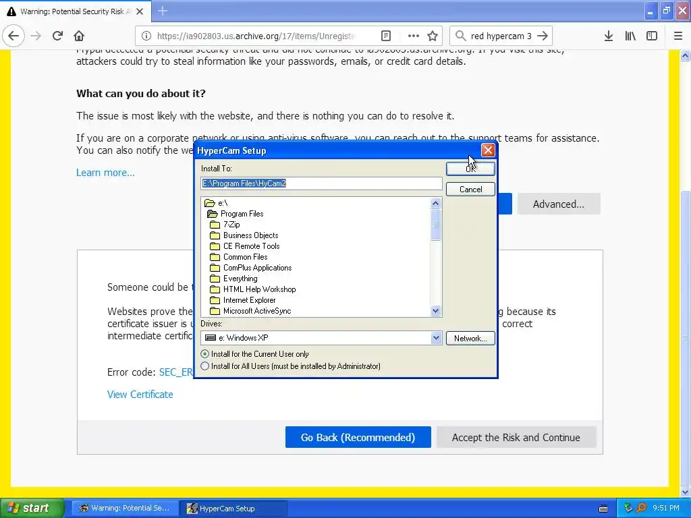Click the Advanced... button on warning page
691x518 pixels.
[558, 204]
